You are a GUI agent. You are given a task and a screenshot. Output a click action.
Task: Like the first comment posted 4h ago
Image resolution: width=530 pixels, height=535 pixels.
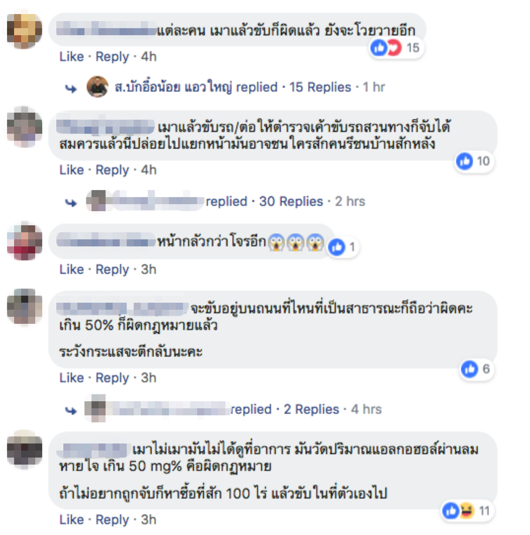tap(72, 56)
